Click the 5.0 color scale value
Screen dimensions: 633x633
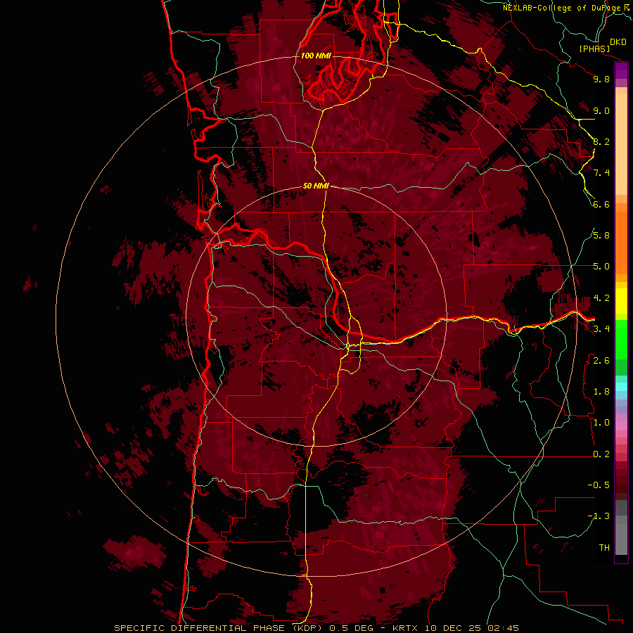pos(601,267)
